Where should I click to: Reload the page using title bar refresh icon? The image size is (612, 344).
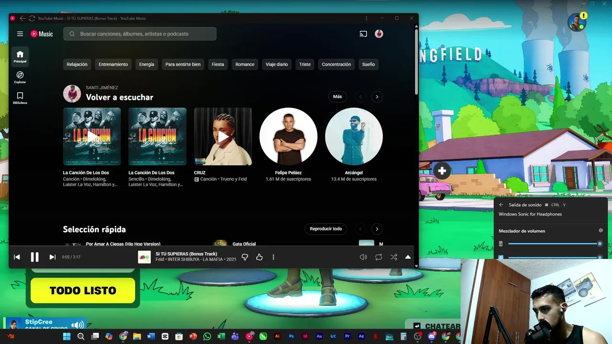[x=32, y=18]
